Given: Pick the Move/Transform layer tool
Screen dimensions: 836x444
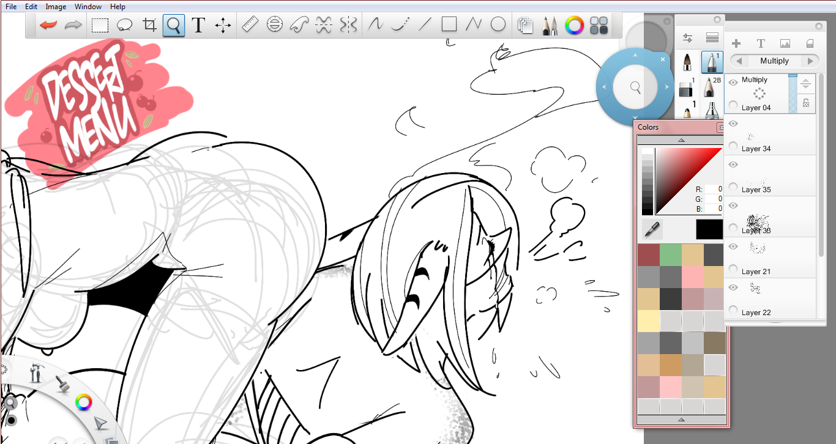Looking at the screenshot, I should point(223,25).
